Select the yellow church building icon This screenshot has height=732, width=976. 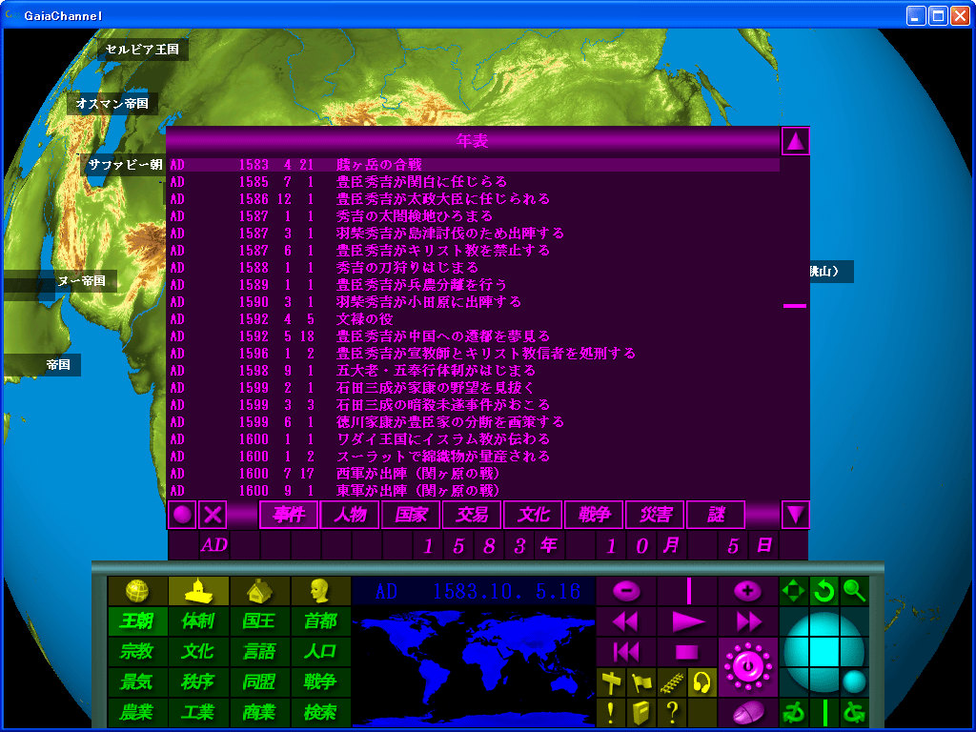[198, 591]
